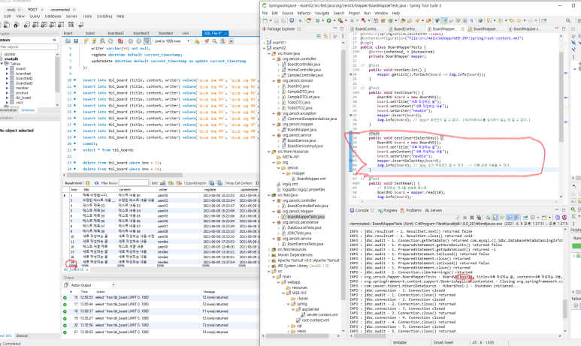581x346 pixels.
Task: Open the Database menu in MySQL Workbench
Action: pyautogui.click(x=53, y=17)
